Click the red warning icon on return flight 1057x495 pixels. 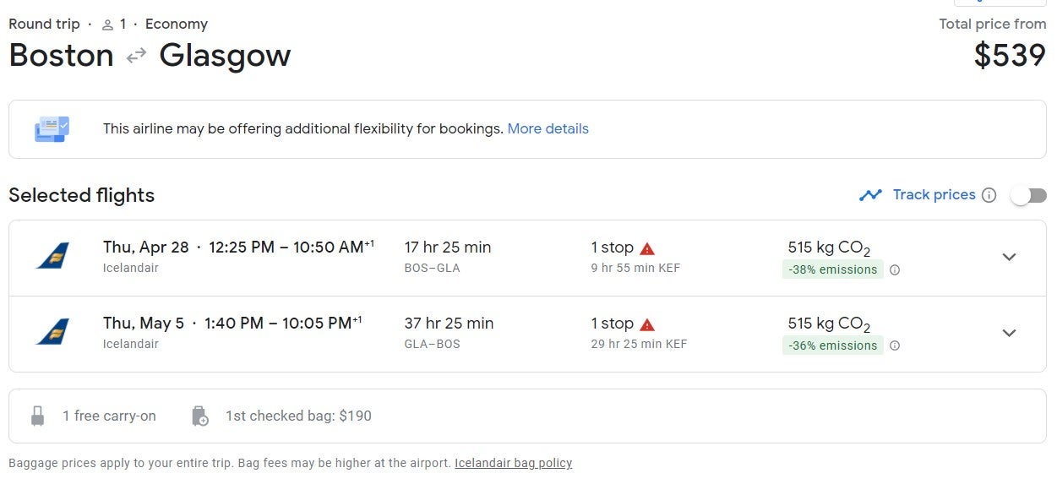647,324
